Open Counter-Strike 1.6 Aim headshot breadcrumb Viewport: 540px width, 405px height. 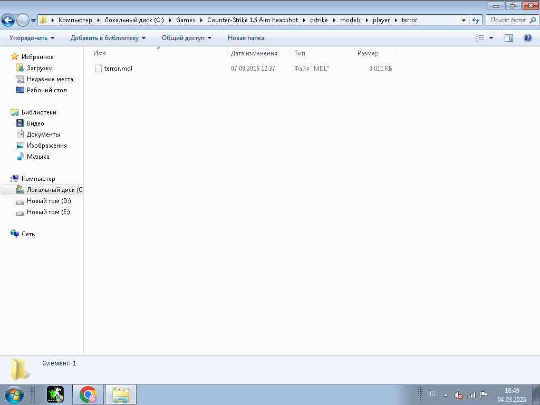[253, 20]
